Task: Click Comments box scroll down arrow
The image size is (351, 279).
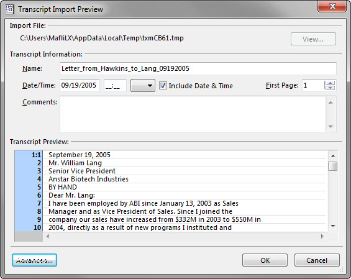Action: pos(330,127)
